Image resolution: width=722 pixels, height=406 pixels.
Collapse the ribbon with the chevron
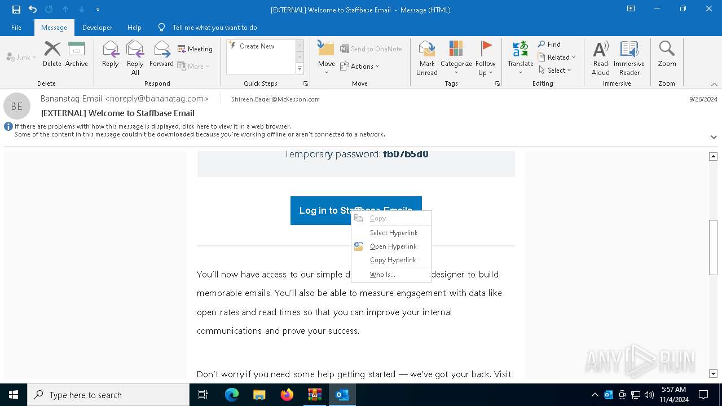click(714, 84)
